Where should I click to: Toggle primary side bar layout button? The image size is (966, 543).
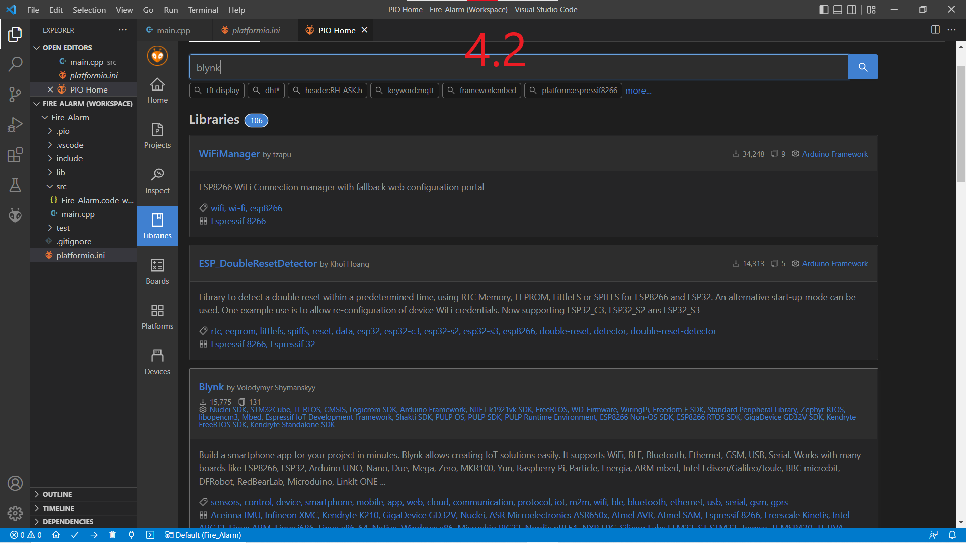(824, 10)
